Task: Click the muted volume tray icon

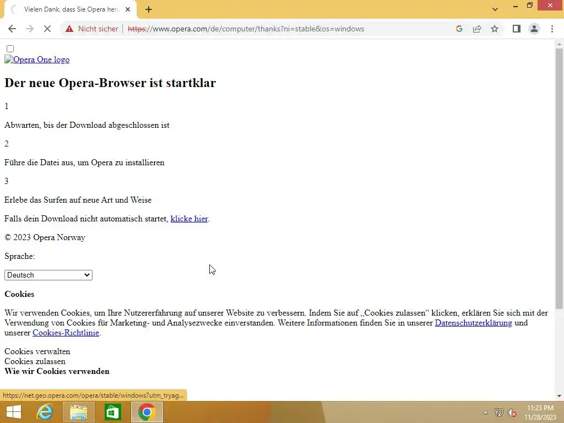Action: pos(512,413)
